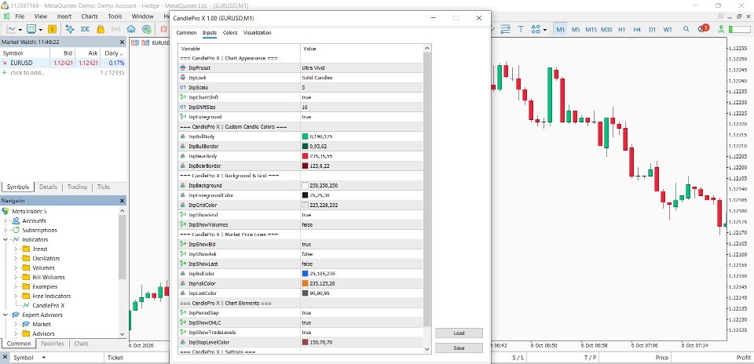Open InpPreset Ultra Vivid value dropdown
This screenshot has height=364, width=754.
(361, 68)
